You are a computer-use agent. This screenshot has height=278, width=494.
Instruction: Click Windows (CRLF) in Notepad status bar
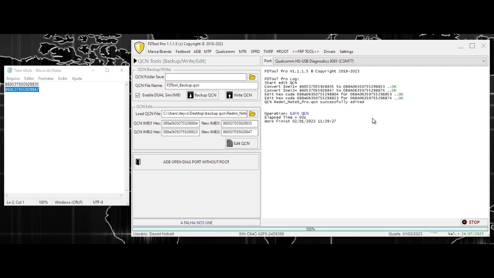pyautogui.click(x=69, y=202)
